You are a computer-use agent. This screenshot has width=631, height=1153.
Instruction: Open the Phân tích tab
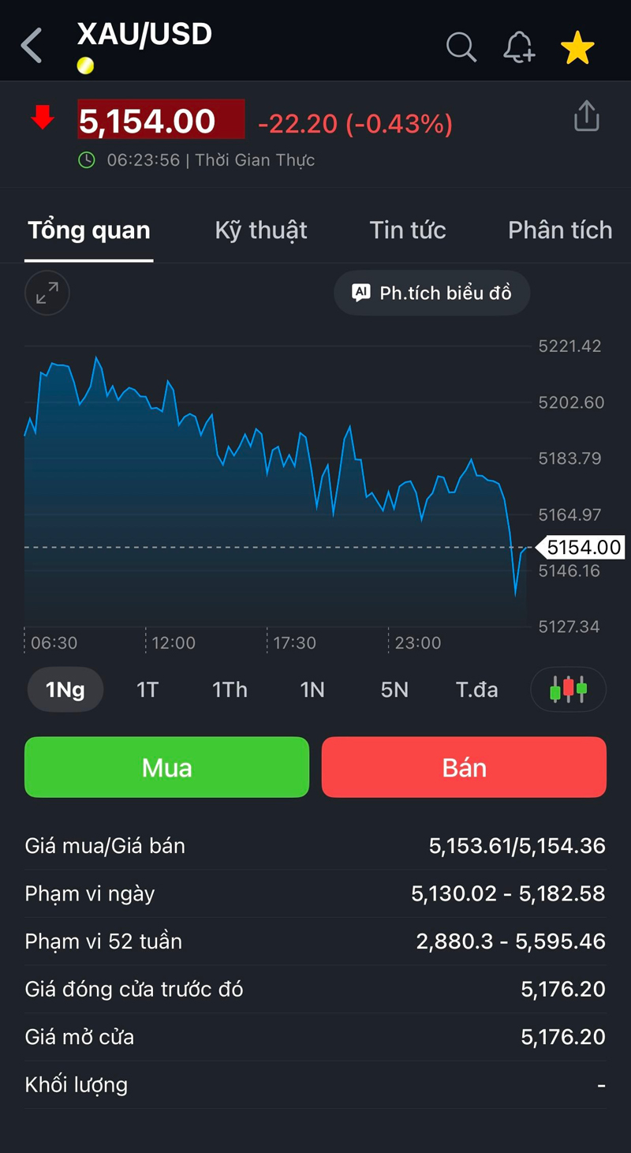[x=559, y=230]
